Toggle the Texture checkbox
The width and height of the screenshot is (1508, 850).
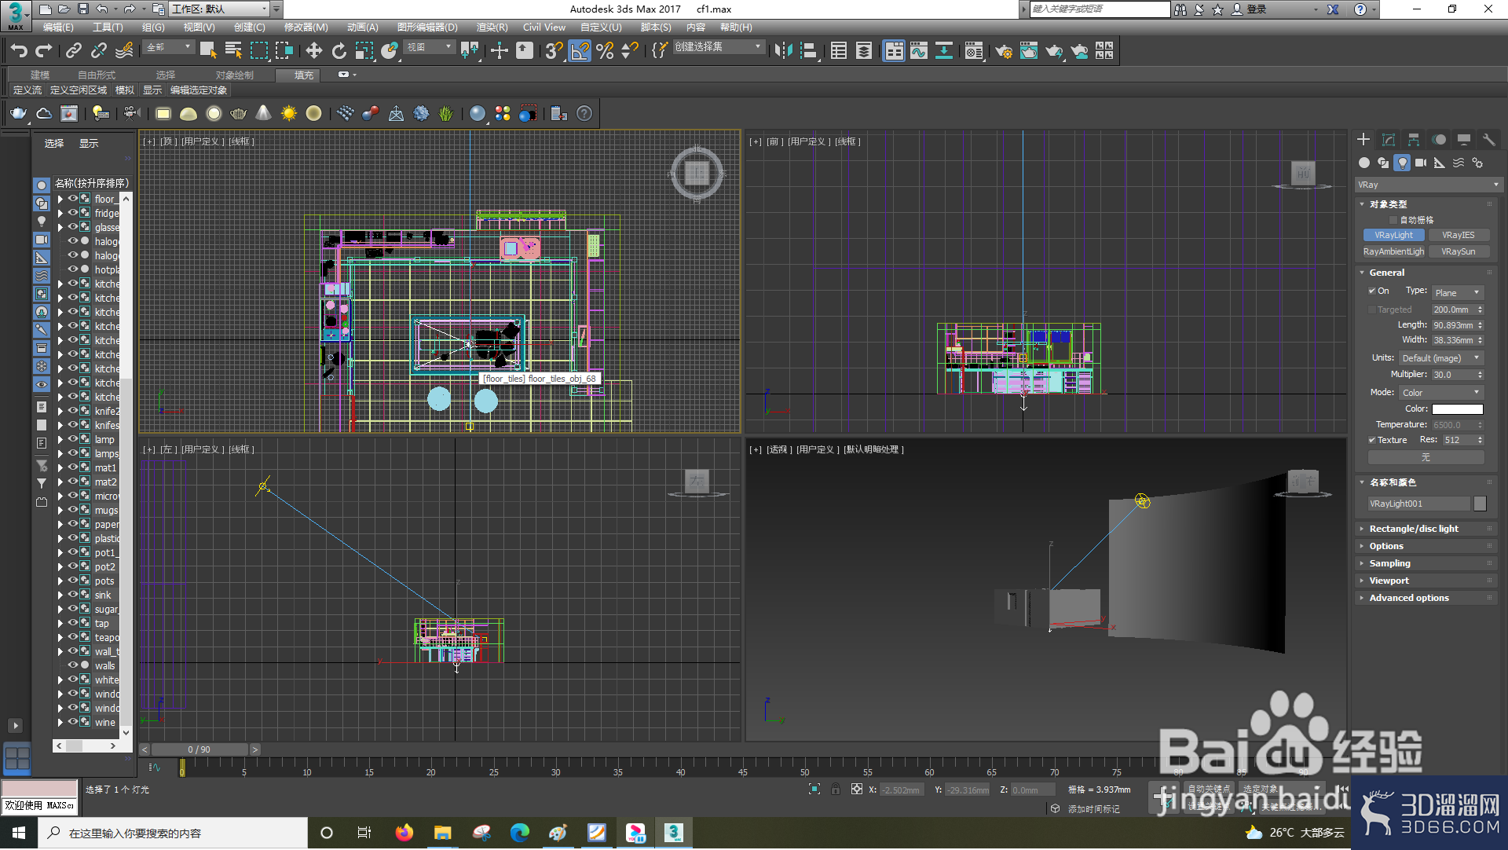pos(1372,440)
